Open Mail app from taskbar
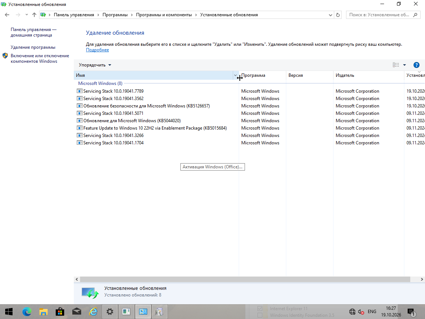The width and height of the screenshot is (425, 319). 77,312
